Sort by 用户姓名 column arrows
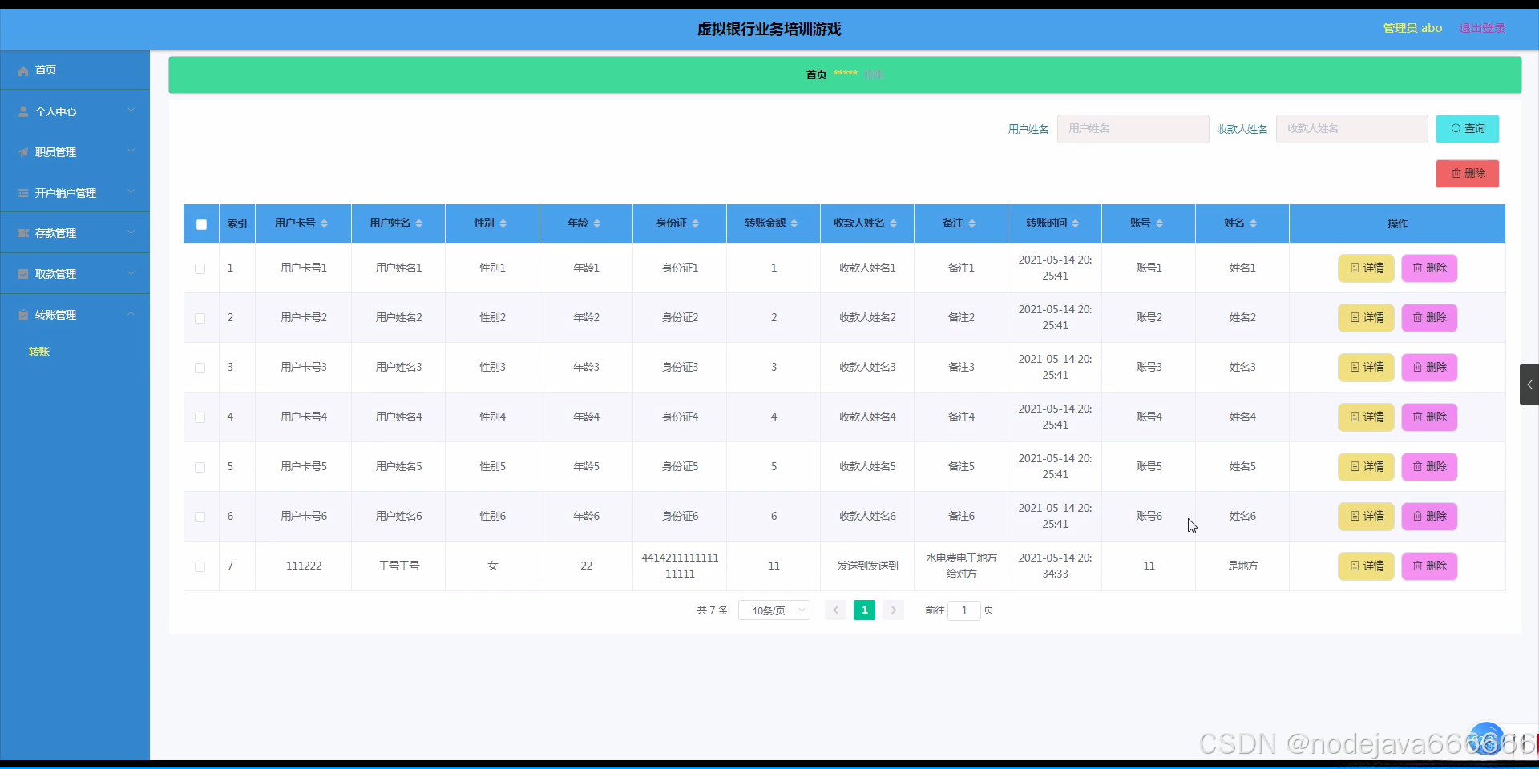This screenshot has width=1539, height=769. [418, 223]
